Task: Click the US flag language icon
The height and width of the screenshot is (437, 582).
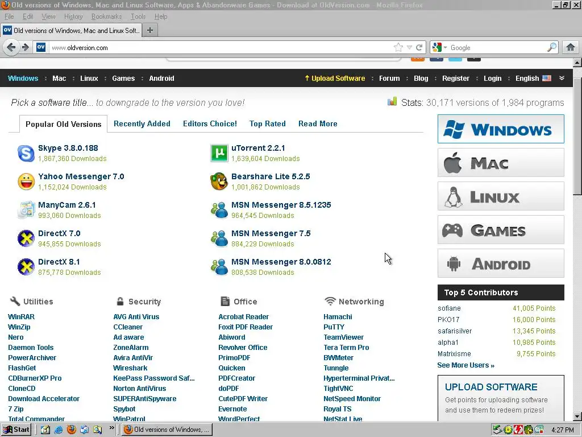Action: [x=547, y=79]
